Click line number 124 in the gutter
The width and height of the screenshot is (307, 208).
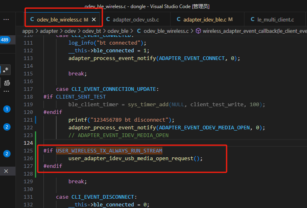28,143
